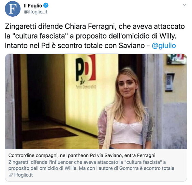
Task: Click "Partito Democratico" text under the logo
Action: coord(86,87)
